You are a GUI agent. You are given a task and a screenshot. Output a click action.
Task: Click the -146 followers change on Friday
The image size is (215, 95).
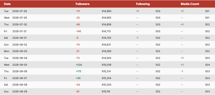click(78, 31)
